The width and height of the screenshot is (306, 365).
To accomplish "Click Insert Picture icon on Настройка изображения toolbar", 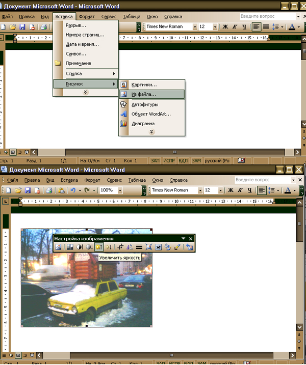I will [58, 247].
